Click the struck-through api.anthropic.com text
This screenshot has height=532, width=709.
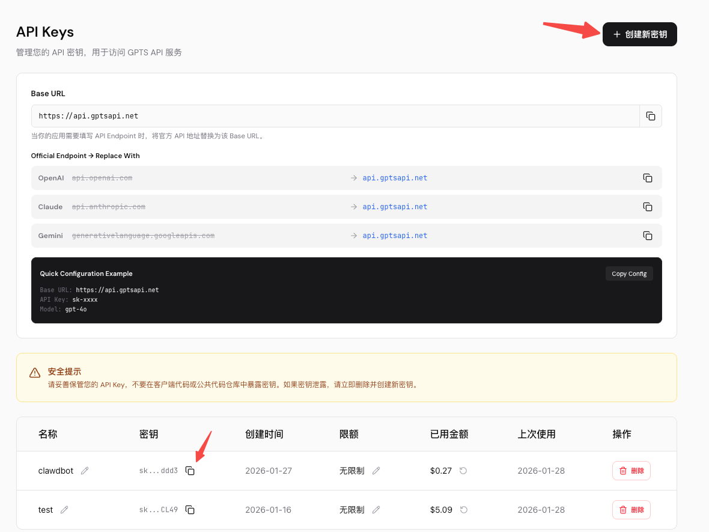[x=109, y=207]
